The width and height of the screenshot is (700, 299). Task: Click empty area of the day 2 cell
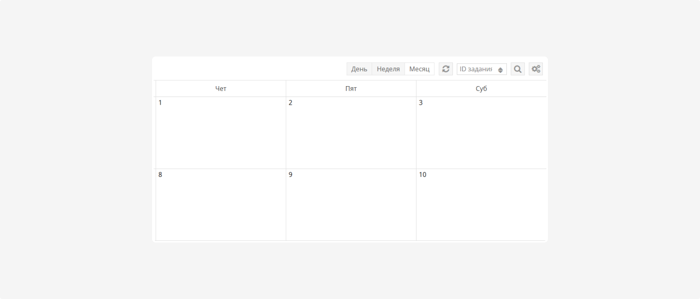point(351,137)
